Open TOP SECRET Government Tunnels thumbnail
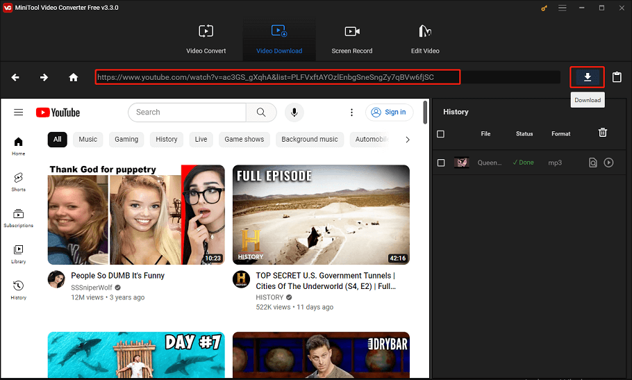This screenshot has height=380, width=632. (322, 215)
